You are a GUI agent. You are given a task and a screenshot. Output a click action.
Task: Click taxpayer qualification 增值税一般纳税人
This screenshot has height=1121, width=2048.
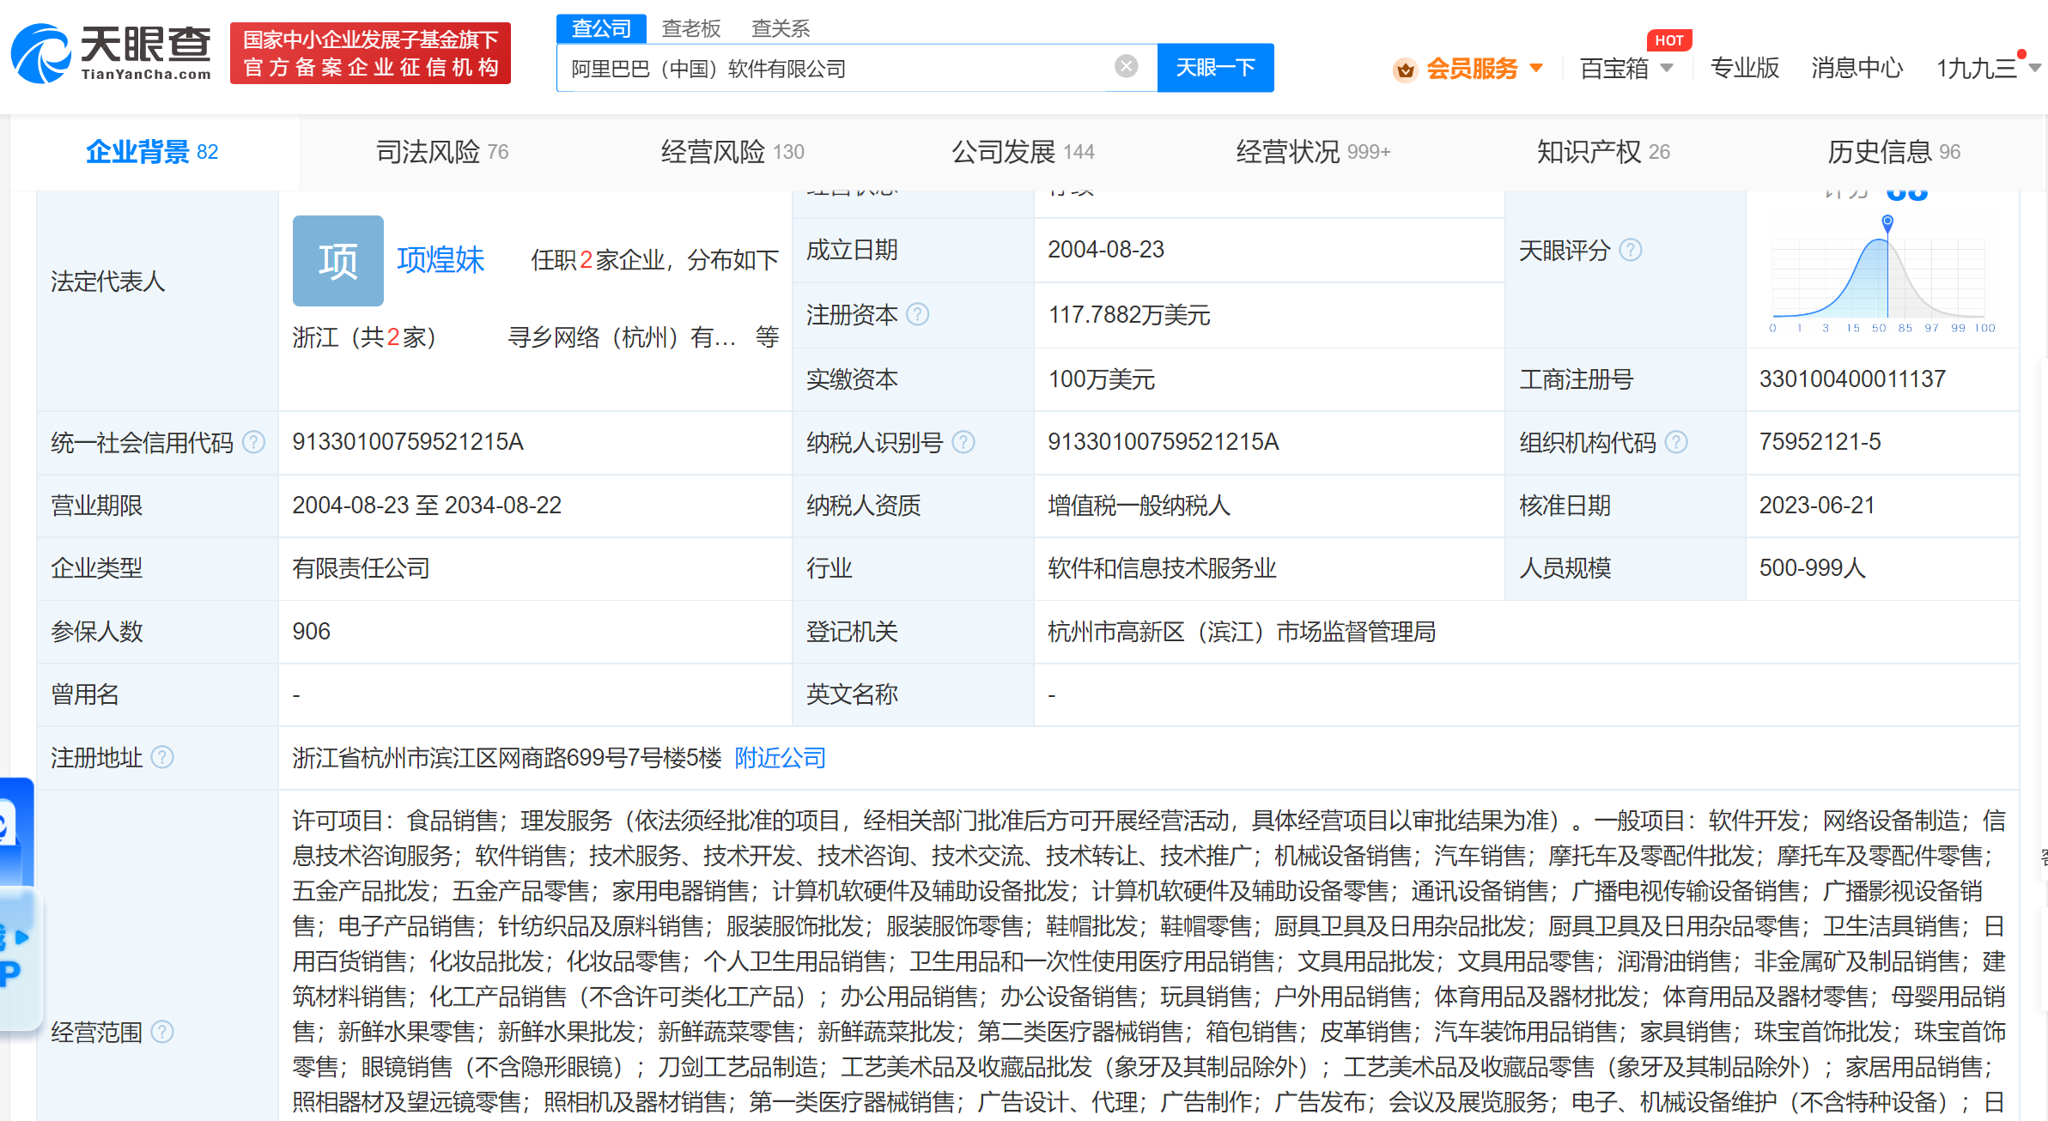click(1139, 506)
